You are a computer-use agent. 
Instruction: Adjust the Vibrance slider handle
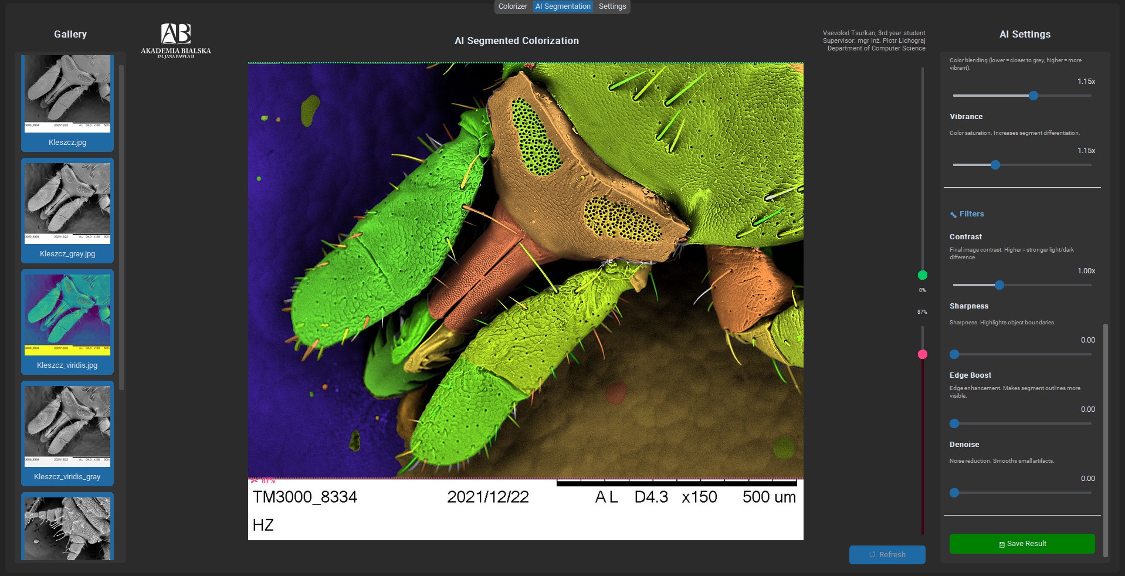[995, 165]
